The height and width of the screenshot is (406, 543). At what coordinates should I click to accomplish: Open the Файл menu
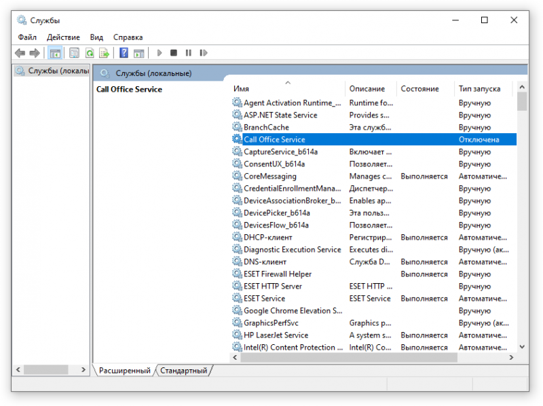pyautogui.click(x=27, y=37)
